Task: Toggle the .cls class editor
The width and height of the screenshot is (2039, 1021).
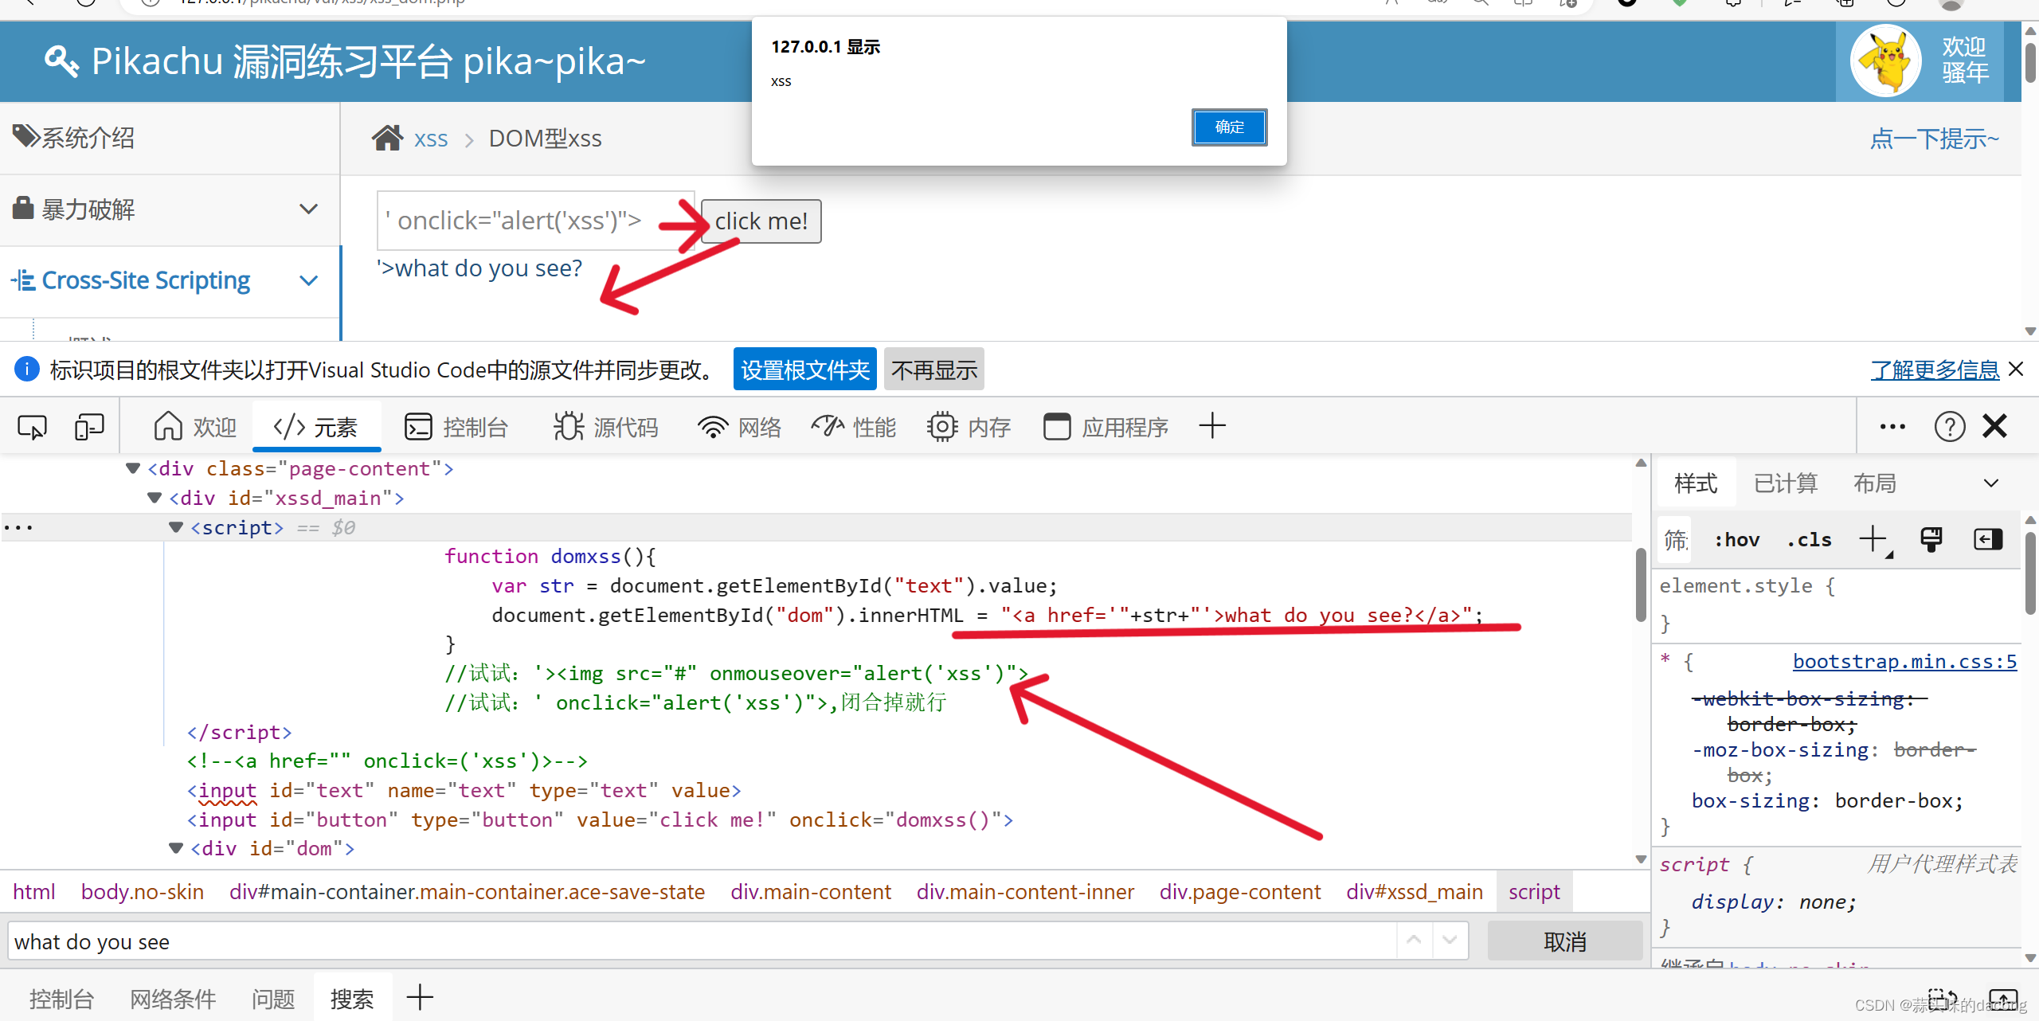Action: [x=1810, y=539]
